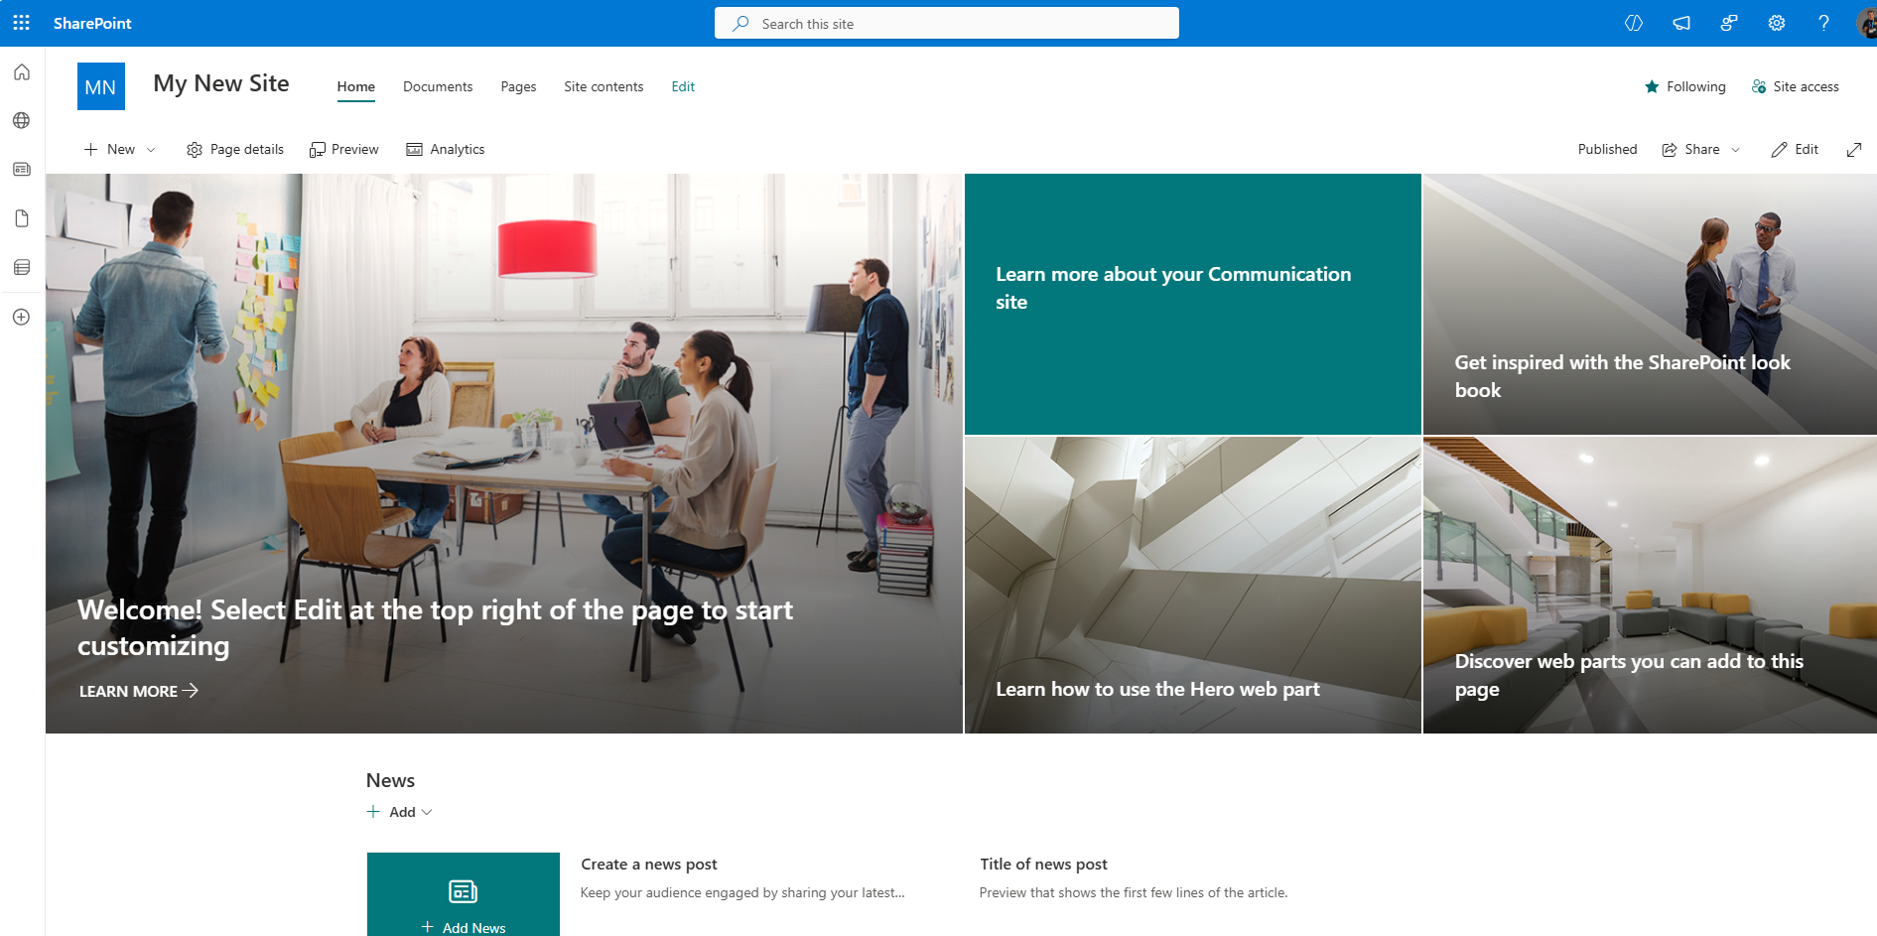The height and width of the screenshot is (936, 1877).
Task: Go to the Documents navigation tab
Action: (438, 87)
